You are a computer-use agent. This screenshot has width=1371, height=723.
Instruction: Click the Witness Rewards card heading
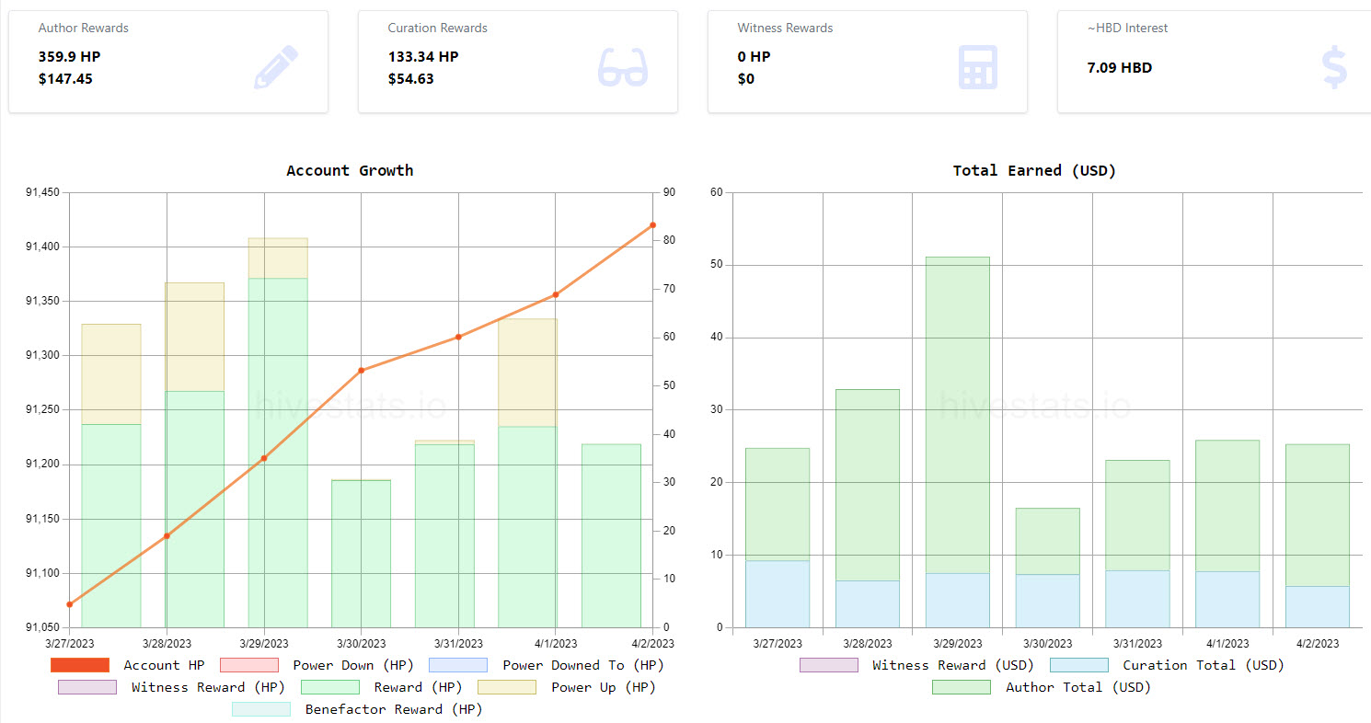pos(785,29)
